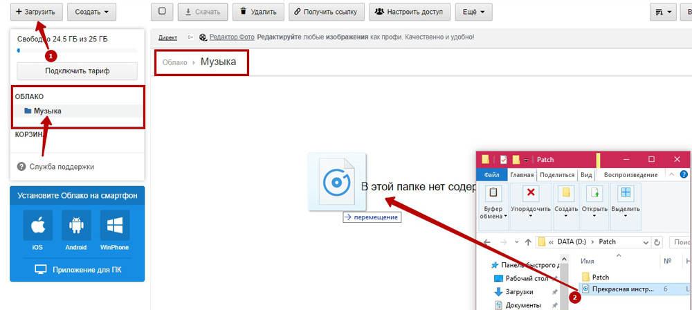
Task: Click the red X Упорядочить icon
Action: (530, 192)
